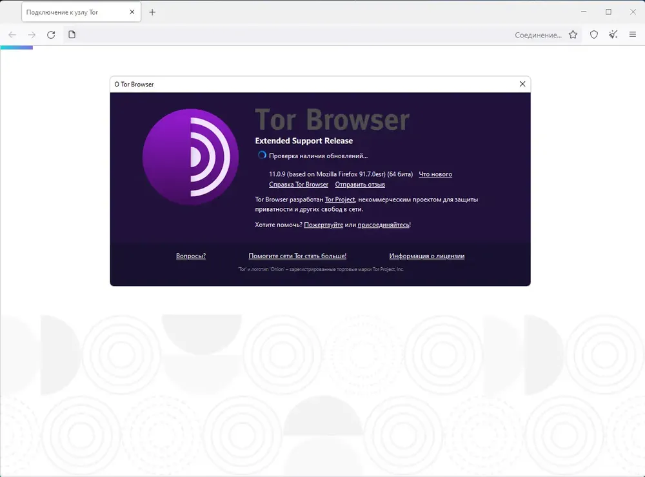645x477 pixels.
Task: Click the page document icon in the address bar
Action: 72,35
